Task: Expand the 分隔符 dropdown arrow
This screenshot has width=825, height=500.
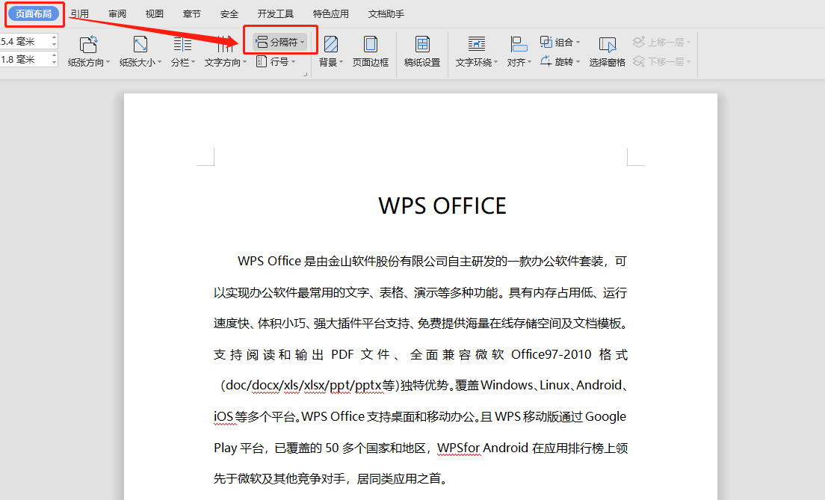Action: pyautogui.click(x=302, y=42)
